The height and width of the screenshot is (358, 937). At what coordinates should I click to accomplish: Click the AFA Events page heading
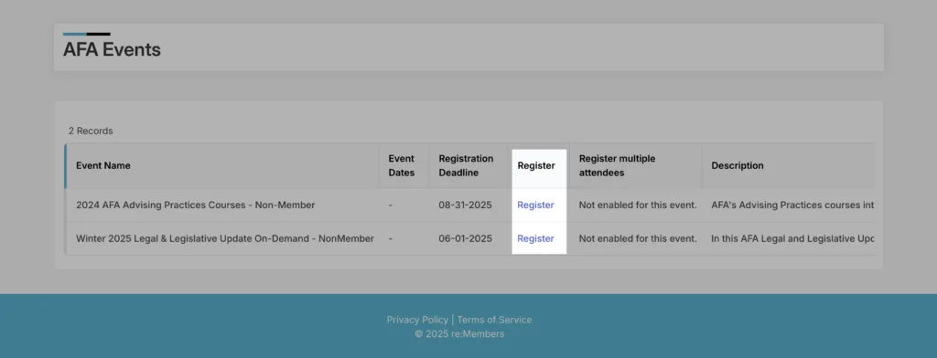[x=112, y=49]
